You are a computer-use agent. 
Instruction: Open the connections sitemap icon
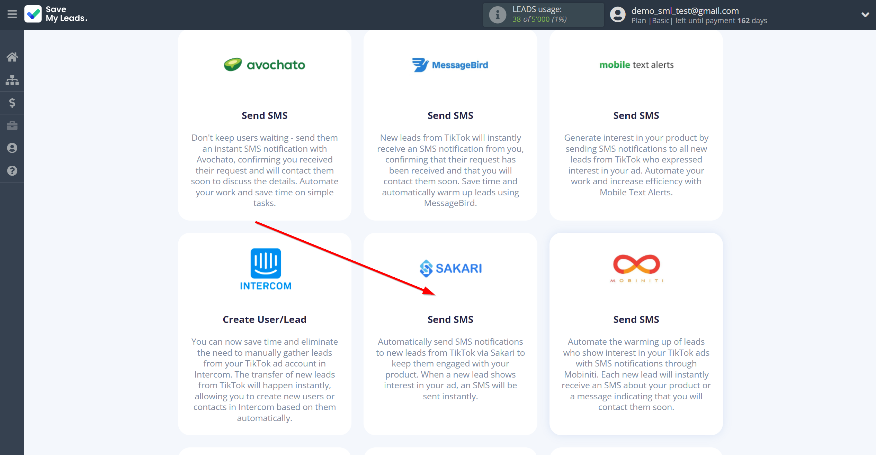pyautogui.click(x=12, y=80)
